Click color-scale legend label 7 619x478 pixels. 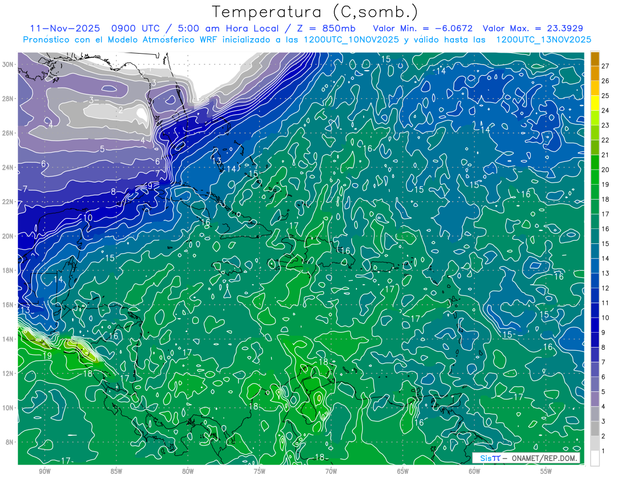click(x=604, y=362)
